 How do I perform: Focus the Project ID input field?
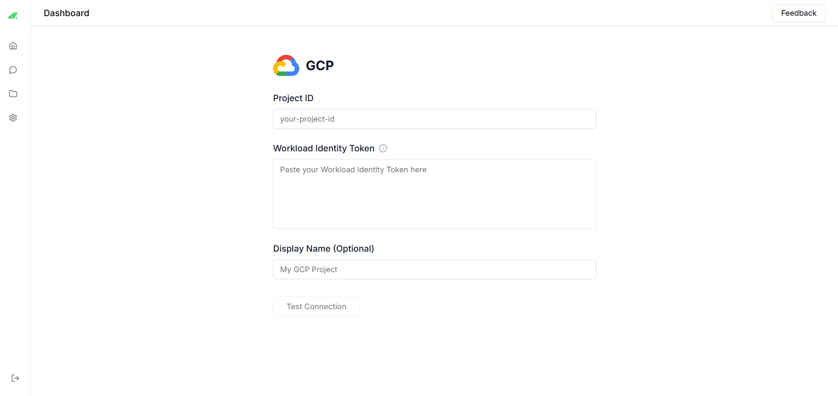pyautogui.click(x=434, y=119)
